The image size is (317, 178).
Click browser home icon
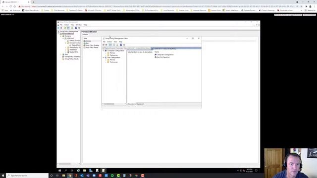tap(14, 6)
